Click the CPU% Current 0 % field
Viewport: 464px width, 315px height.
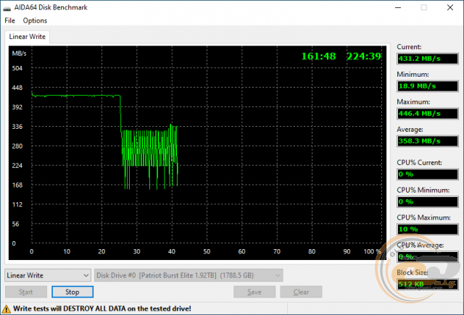(428, 174)
